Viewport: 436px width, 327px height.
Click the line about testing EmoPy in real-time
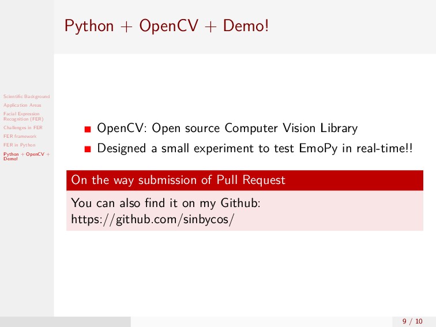coord(255,148)
